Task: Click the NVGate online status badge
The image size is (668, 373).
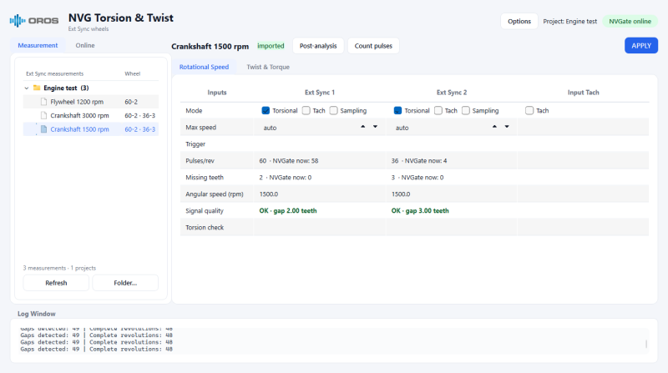Action: (x=630, y=22)
